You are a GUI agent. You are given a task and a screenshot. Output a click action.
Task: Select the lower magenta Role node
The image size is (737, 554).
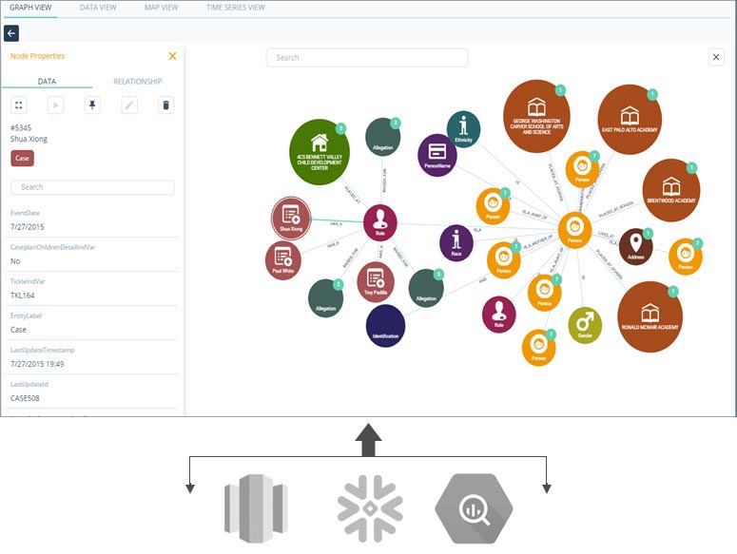coord(498,315)
